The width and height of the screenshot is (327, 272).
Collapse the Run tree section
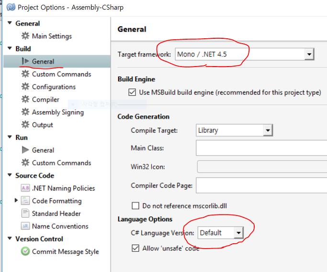10,137
